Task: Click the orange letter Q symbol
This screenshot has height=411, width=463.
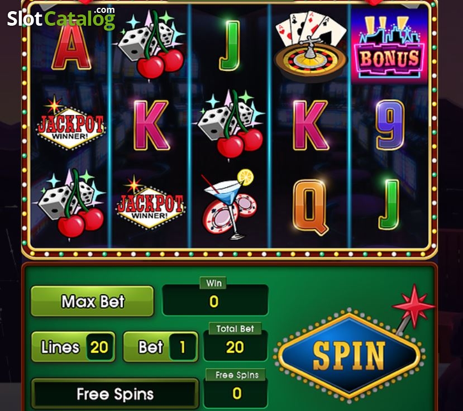Action: point(309,207)
